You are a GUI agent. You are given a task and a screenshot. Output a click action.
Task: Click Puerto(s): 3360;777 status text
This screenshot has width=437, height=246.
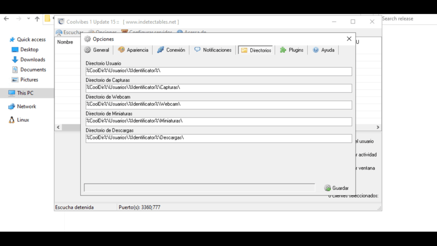pos(140,207)
